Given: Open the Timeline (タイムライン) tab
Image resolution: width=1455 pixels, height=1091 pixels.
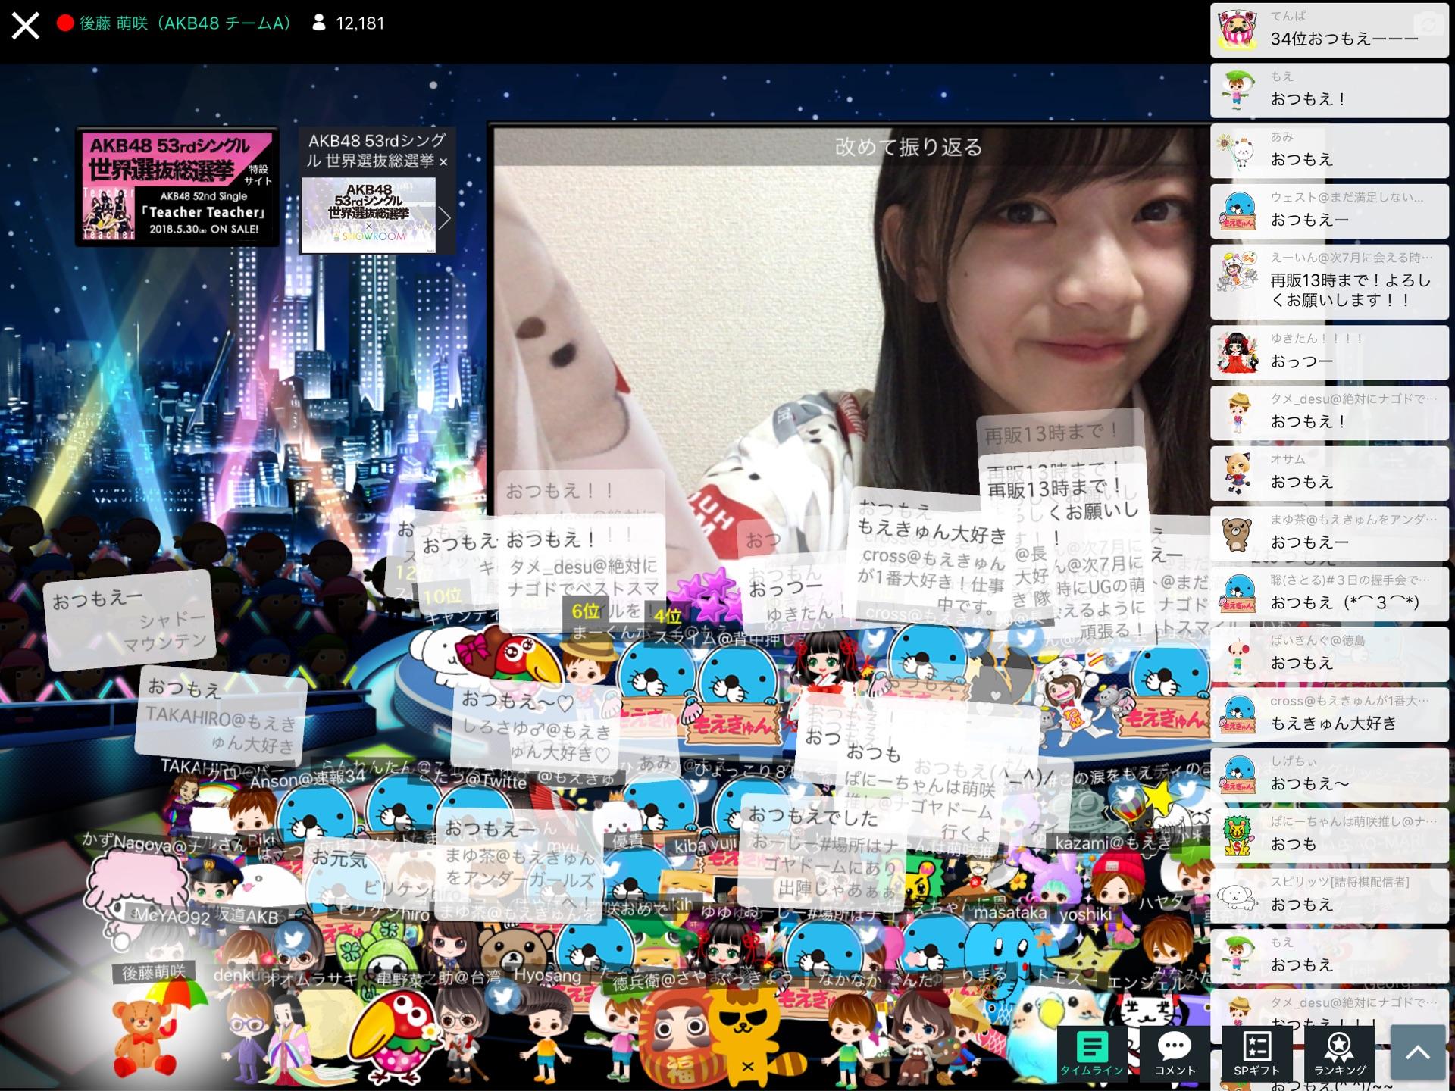Looking at the screenshot, I should pos(1091,1053).
